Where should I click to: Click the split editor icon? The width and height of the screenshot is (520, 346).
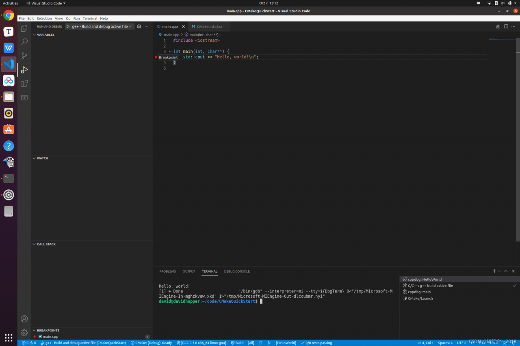pyautogui.click(x=506, y=26)
